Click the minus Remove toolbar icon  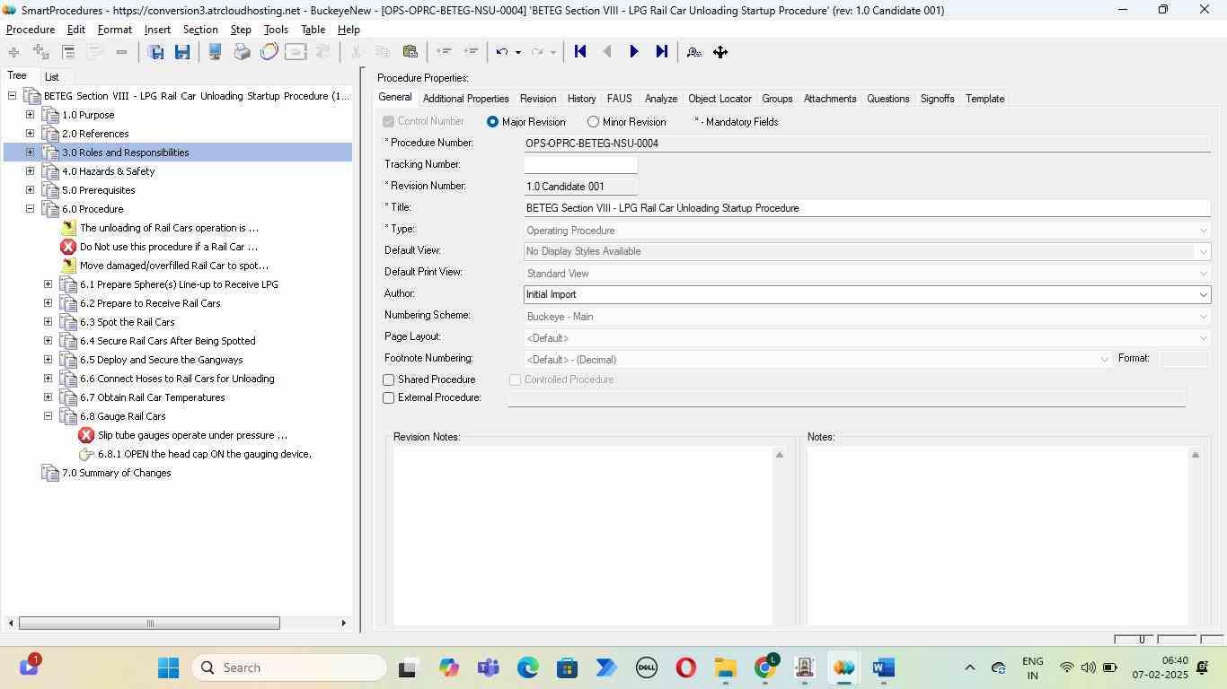click(x=121, y=52)
